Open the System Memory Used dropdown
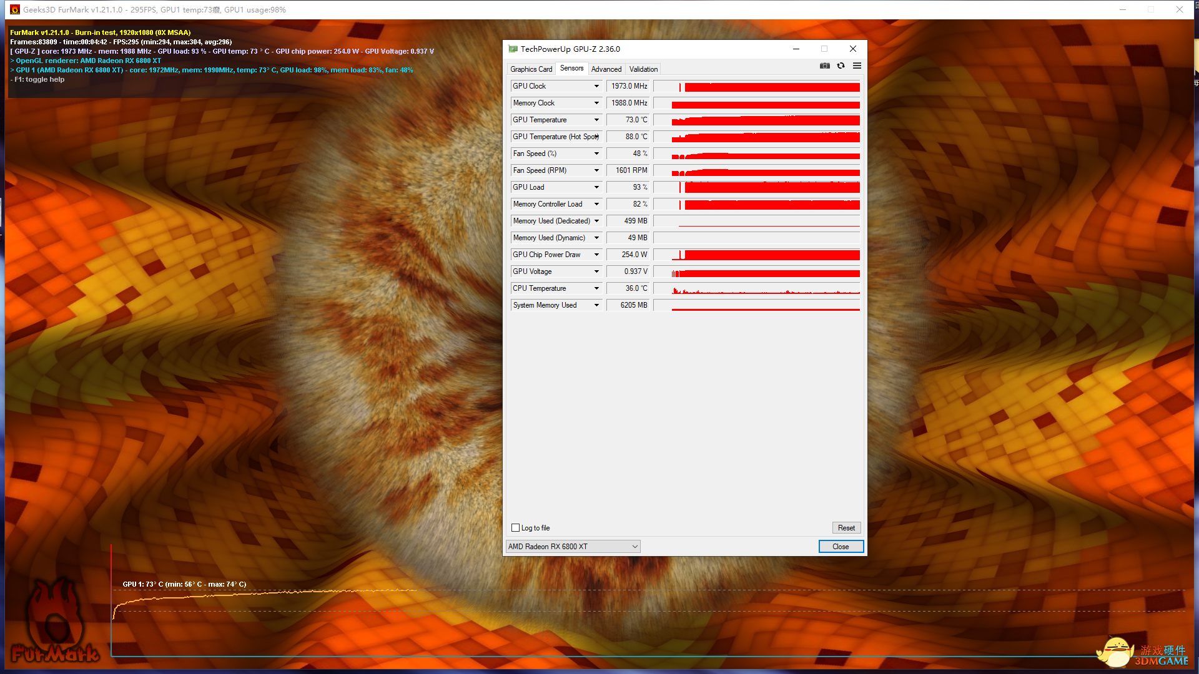Viewport: 1199px width, 674px height. [596, 305]
